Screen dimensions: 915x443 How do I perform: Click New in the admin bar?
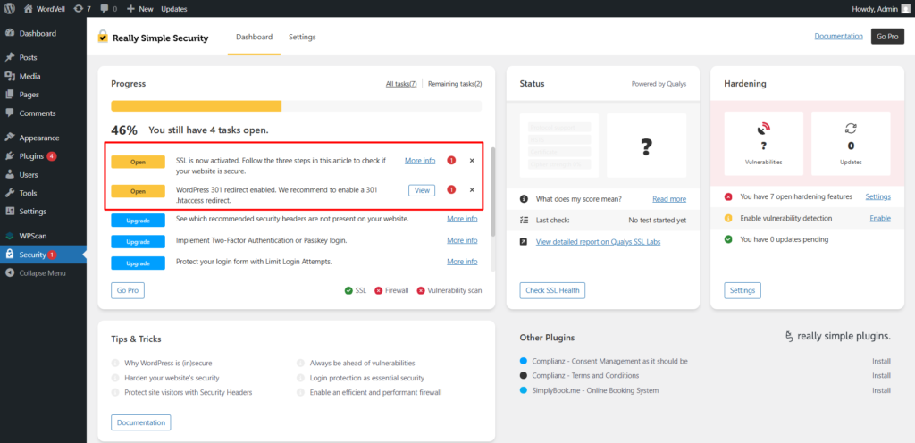[140, 9]
